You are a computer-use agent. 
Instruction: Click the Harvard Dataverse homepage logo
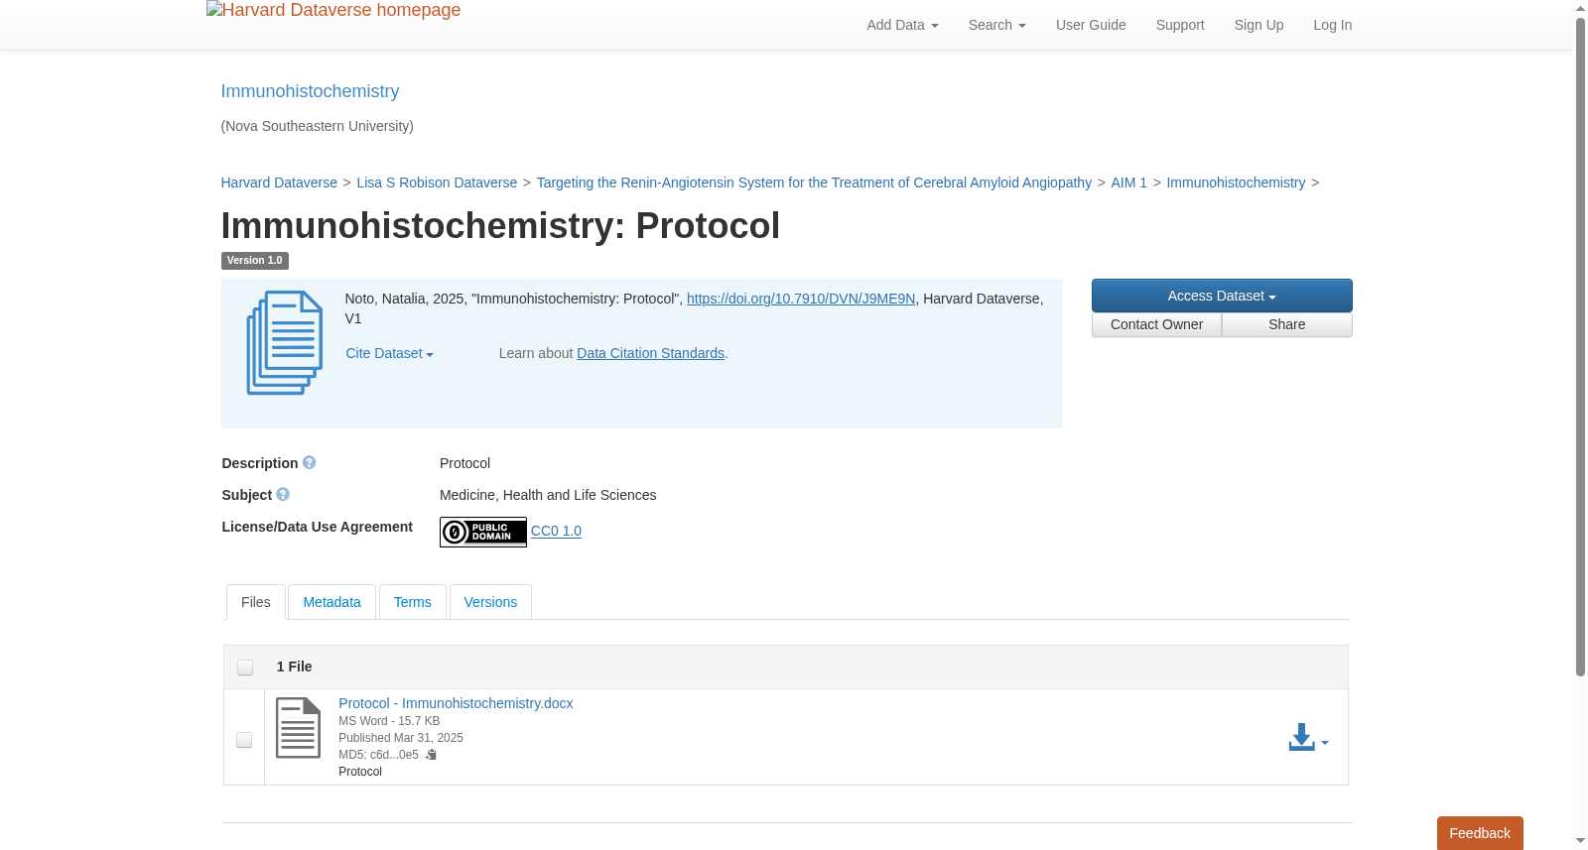pos(333,11)
